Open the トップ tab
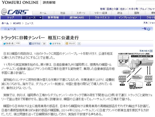 pos(11,17)
